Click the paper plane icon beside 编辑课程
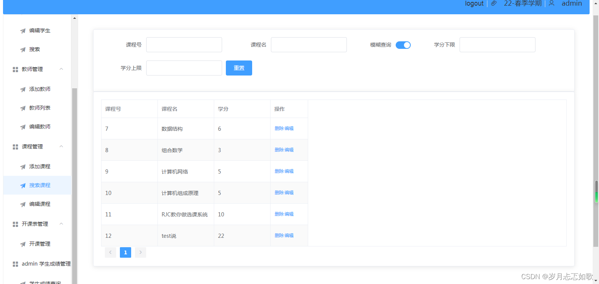Viewport: 599px width, 284px height. point(23,204)
